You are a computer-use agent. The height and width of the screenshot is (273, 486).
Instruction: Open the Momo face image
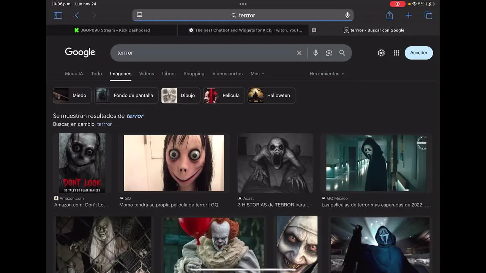[x=174, y=163]
